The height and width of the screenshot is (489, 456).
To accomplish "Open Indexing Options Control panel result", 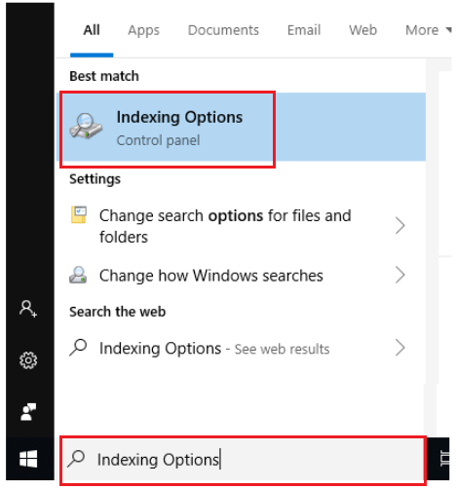I will tap(241, 127).
